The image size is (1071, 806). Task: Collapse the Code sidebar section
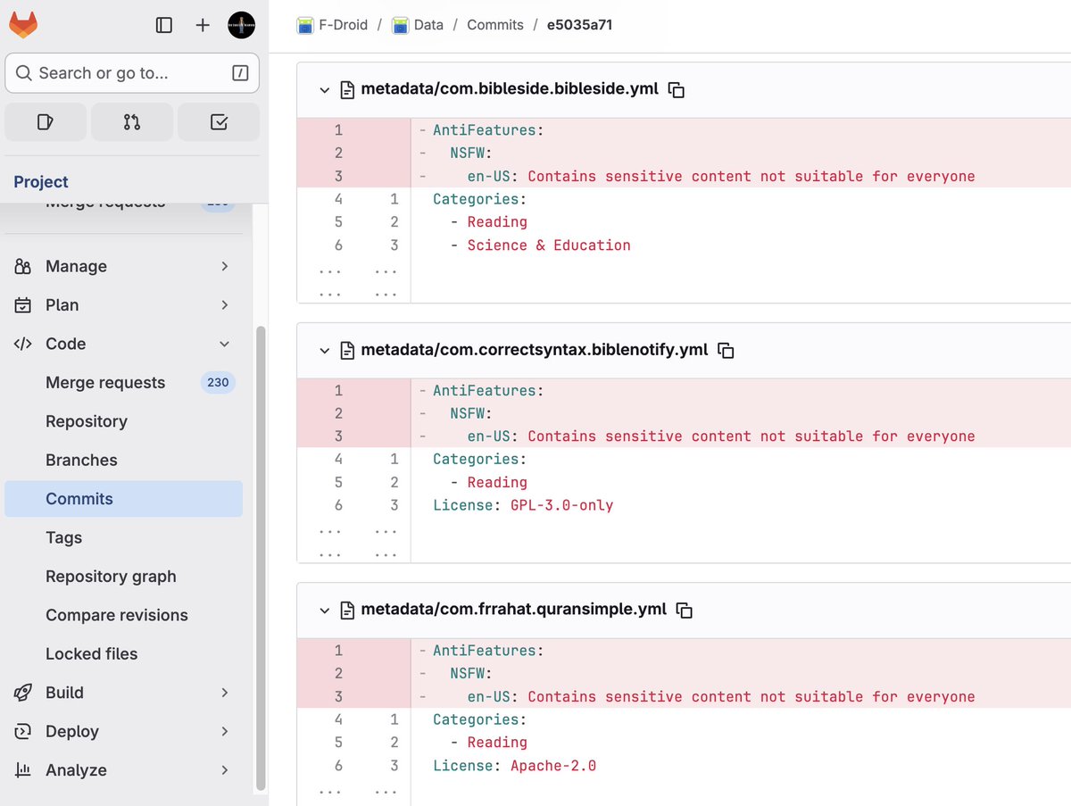point(224,344)
